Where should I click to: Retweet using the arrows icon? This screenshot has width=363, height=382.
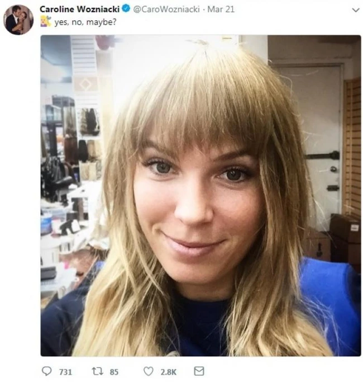pos(97,371)
